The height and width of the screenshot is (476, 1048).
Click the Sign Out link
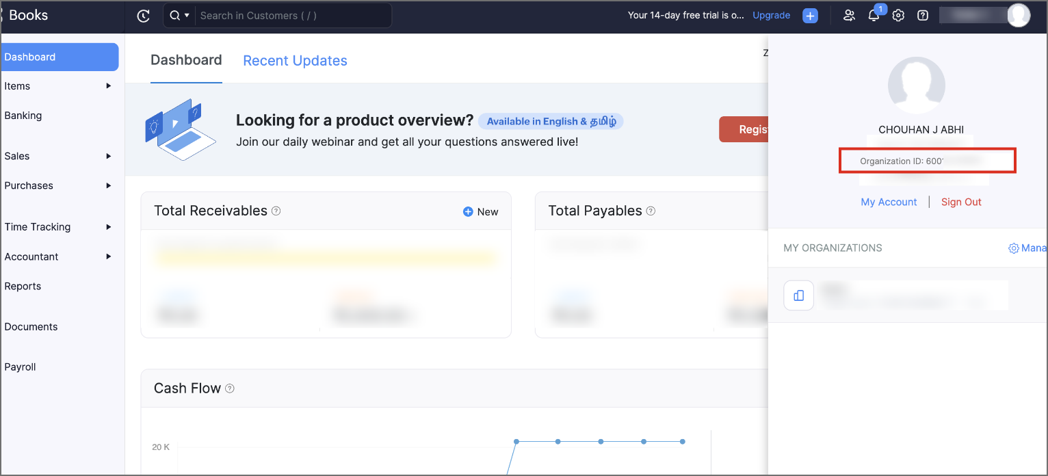961,202
